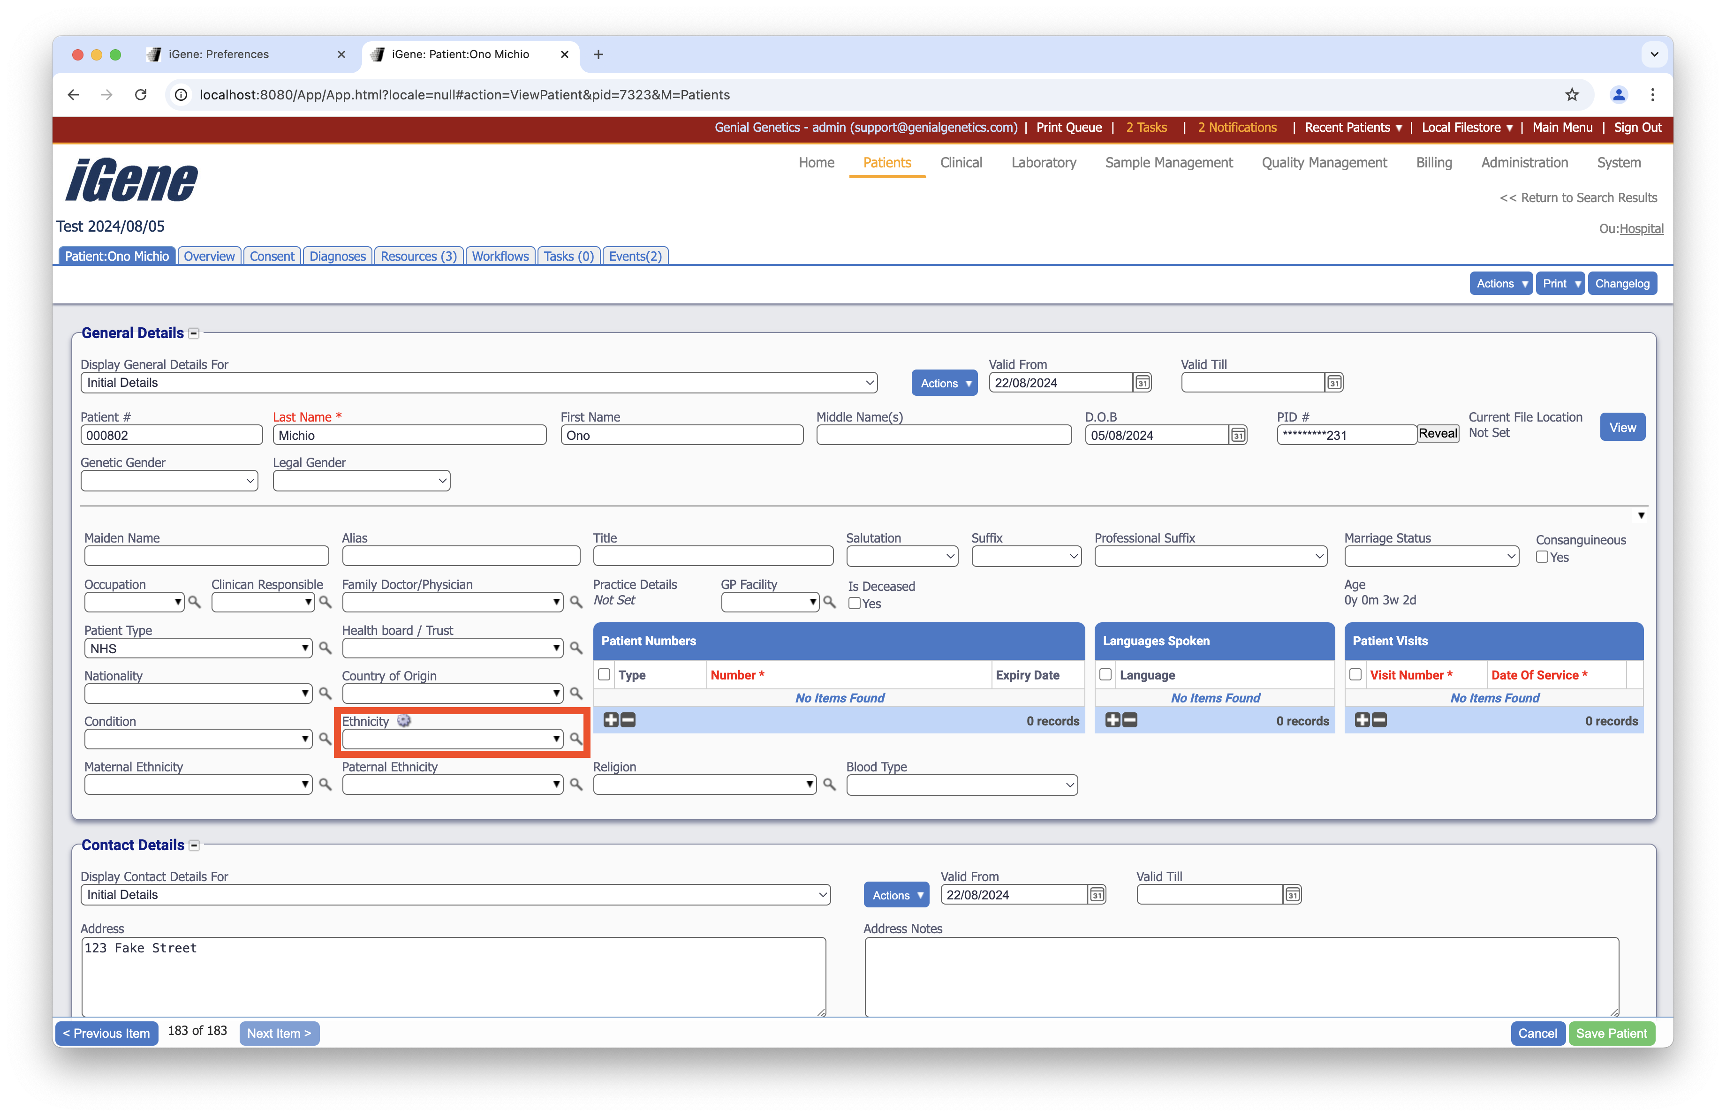Screen dimensions: 1726x1117
Task: Open the Genetic Gender dropdown
Action: coord(169,481)
